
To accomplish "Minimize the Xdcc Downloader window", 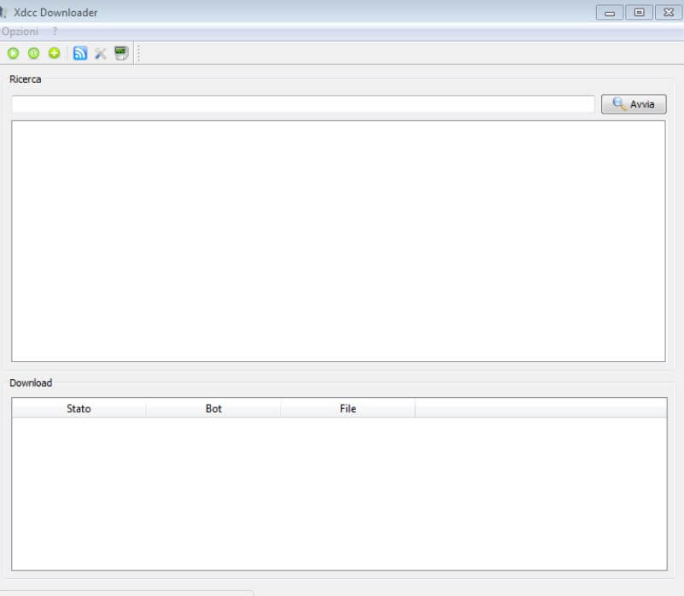I will coord(610,12).
